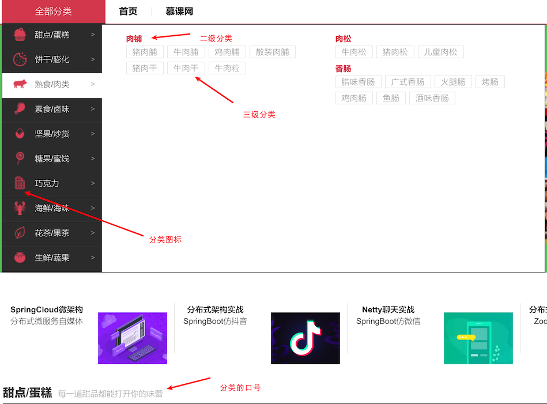Click the cupcake icon for 甜点/蛋糕
Viewport: 547px width, 404px height.
click(x=20, y=35)
